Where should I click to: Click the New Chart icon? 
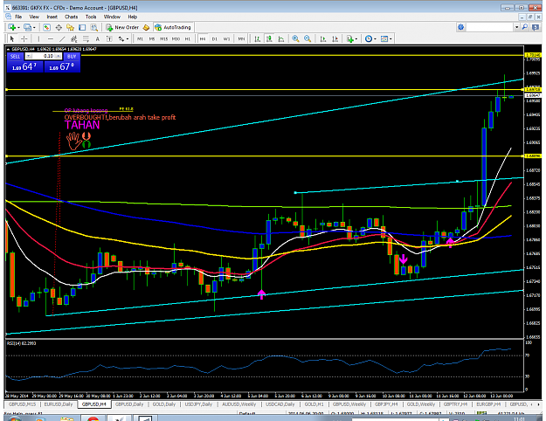[x=11, y=27]
